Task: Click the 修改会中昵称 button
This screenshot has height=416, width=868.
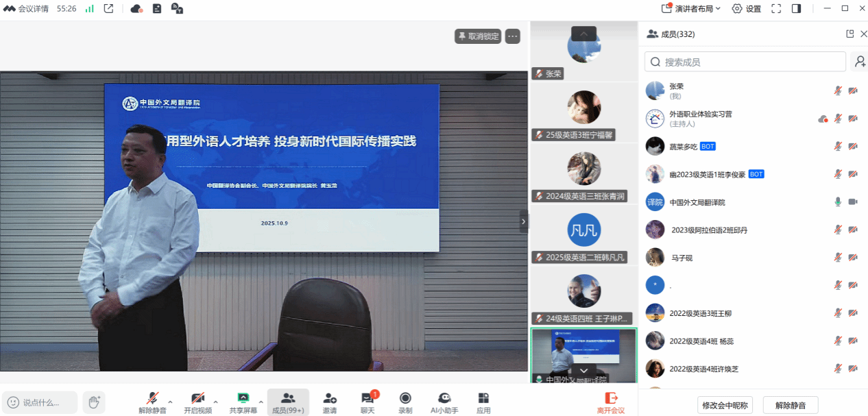Action: tap(725, 405)
